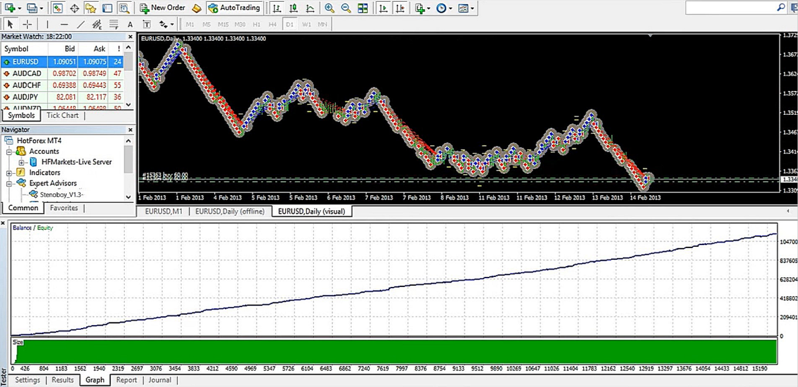Open MetaEditor with the yellow book icon
Viewport: 798px width, 387px height.
pyautogui.click(x=196, y=8)
